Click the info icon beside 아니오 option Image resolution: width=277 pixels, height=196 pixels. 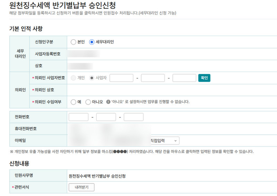point(108,102)
